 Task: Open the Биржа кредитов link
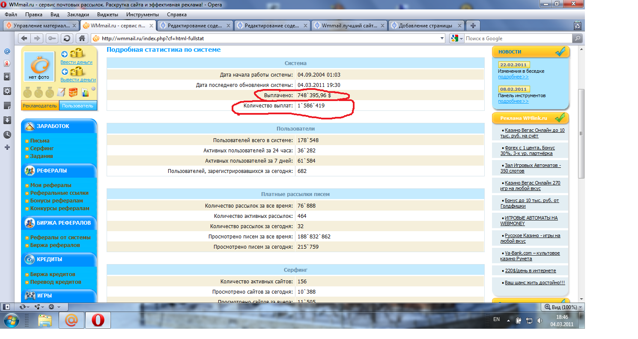(x=53, y=274)
